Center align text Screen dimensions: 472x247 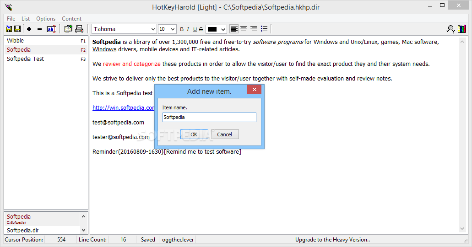tap(244, 29)
